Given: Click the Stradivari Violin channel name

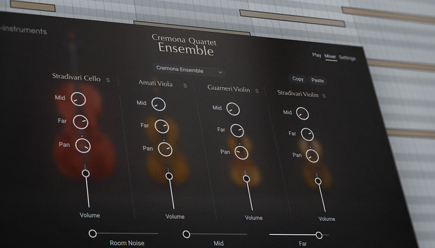Looking at the screenshot, I should 298,94.
